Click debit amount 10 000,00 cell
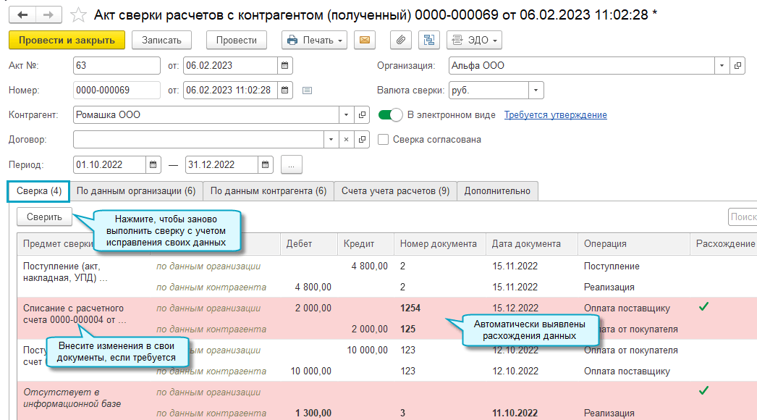757x420 pixels. (x=311, y=371)
